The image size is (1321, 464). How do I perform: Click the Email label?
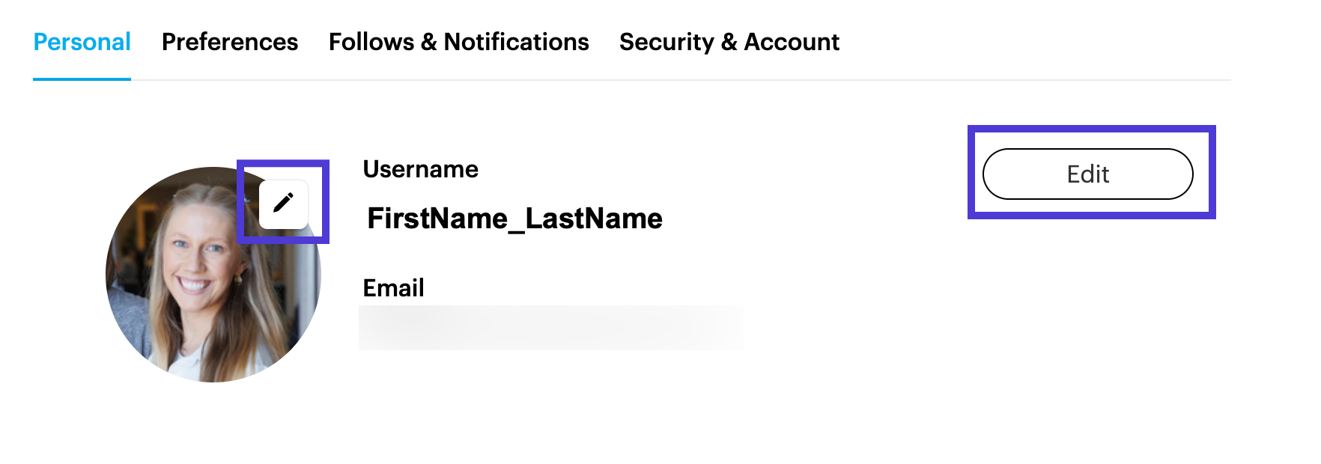(x=393, y=288)
